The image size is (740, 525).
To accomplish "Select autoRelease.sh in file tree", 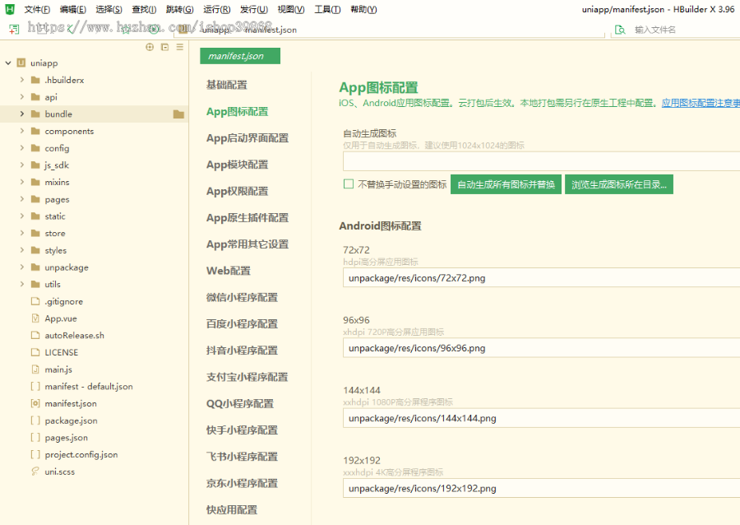I will (75, 335).
